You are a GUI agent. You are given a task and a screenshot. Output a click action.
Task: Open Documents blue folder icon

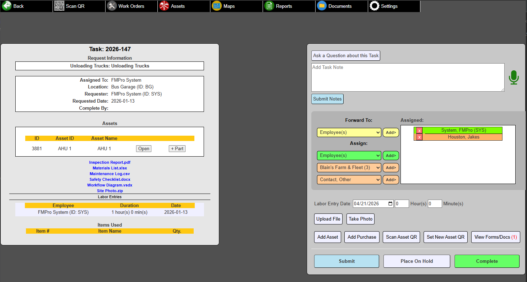pos(322,6)
